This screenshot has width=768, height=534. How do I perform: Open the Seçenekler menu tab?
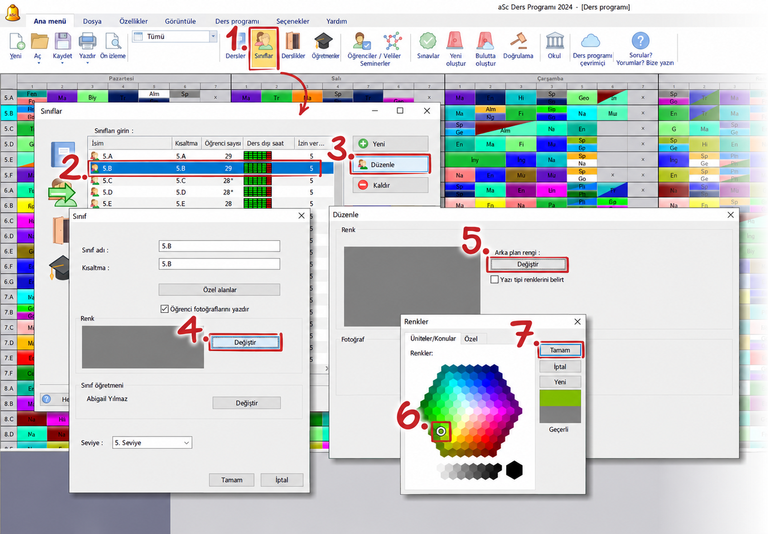point(293,21)
